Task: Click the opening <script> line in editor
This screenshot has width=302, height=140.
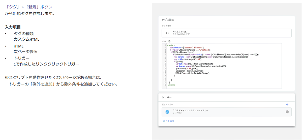Action: (171, 45)
